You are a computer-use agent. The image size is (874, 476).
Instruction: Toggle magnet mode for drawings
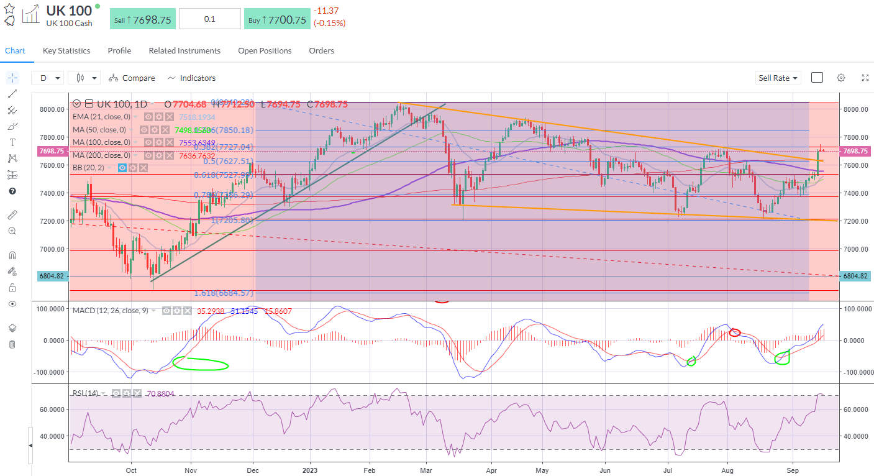[12, 255]
